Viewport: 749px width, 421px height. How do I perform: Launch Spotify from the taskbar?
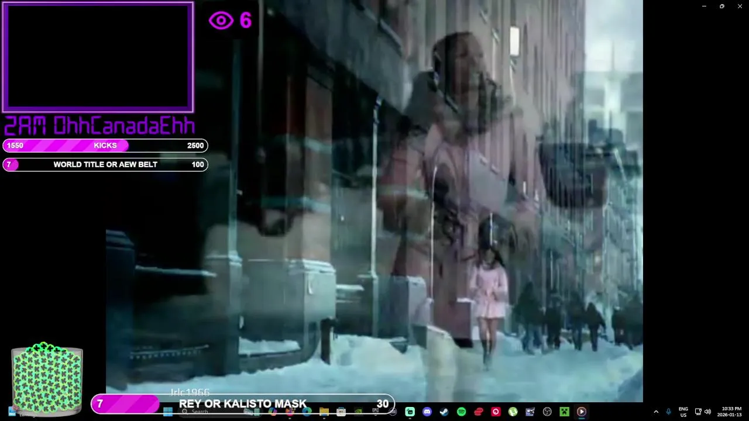461,412
